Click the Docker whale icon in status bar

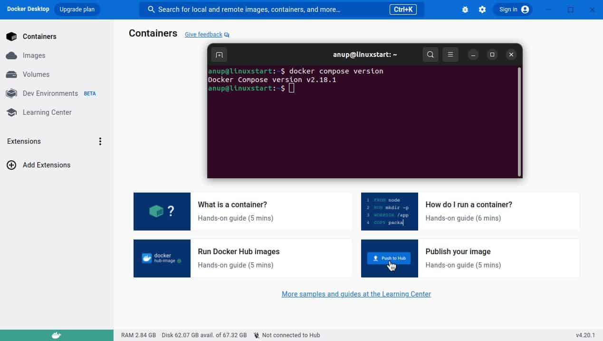click(56, 335)
